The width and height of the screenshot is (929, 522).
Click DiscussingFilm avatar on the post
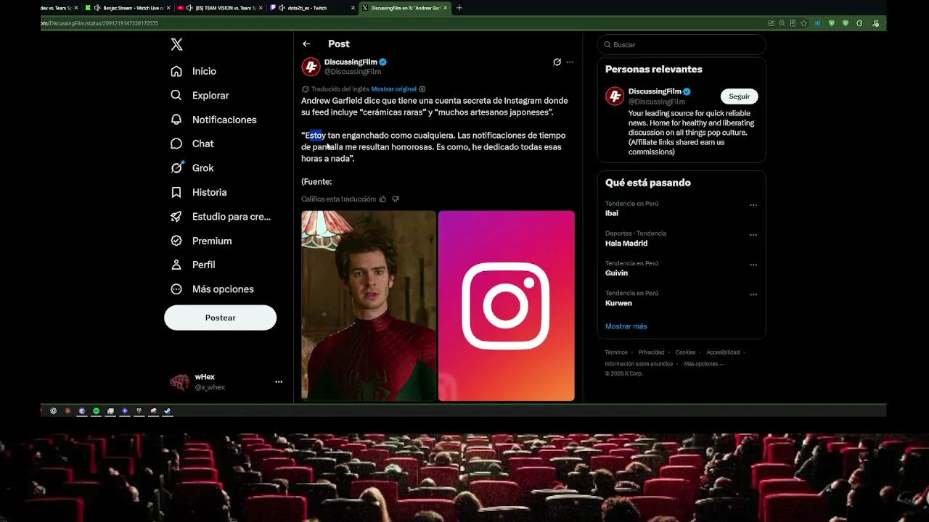(311, 67)
